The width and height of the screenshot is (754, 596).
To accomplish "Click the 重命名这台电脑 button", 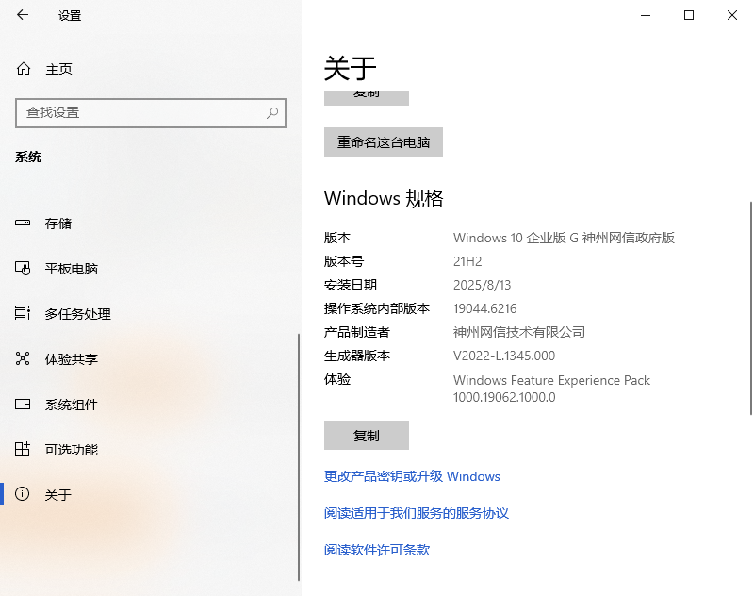I will (384, 141).
